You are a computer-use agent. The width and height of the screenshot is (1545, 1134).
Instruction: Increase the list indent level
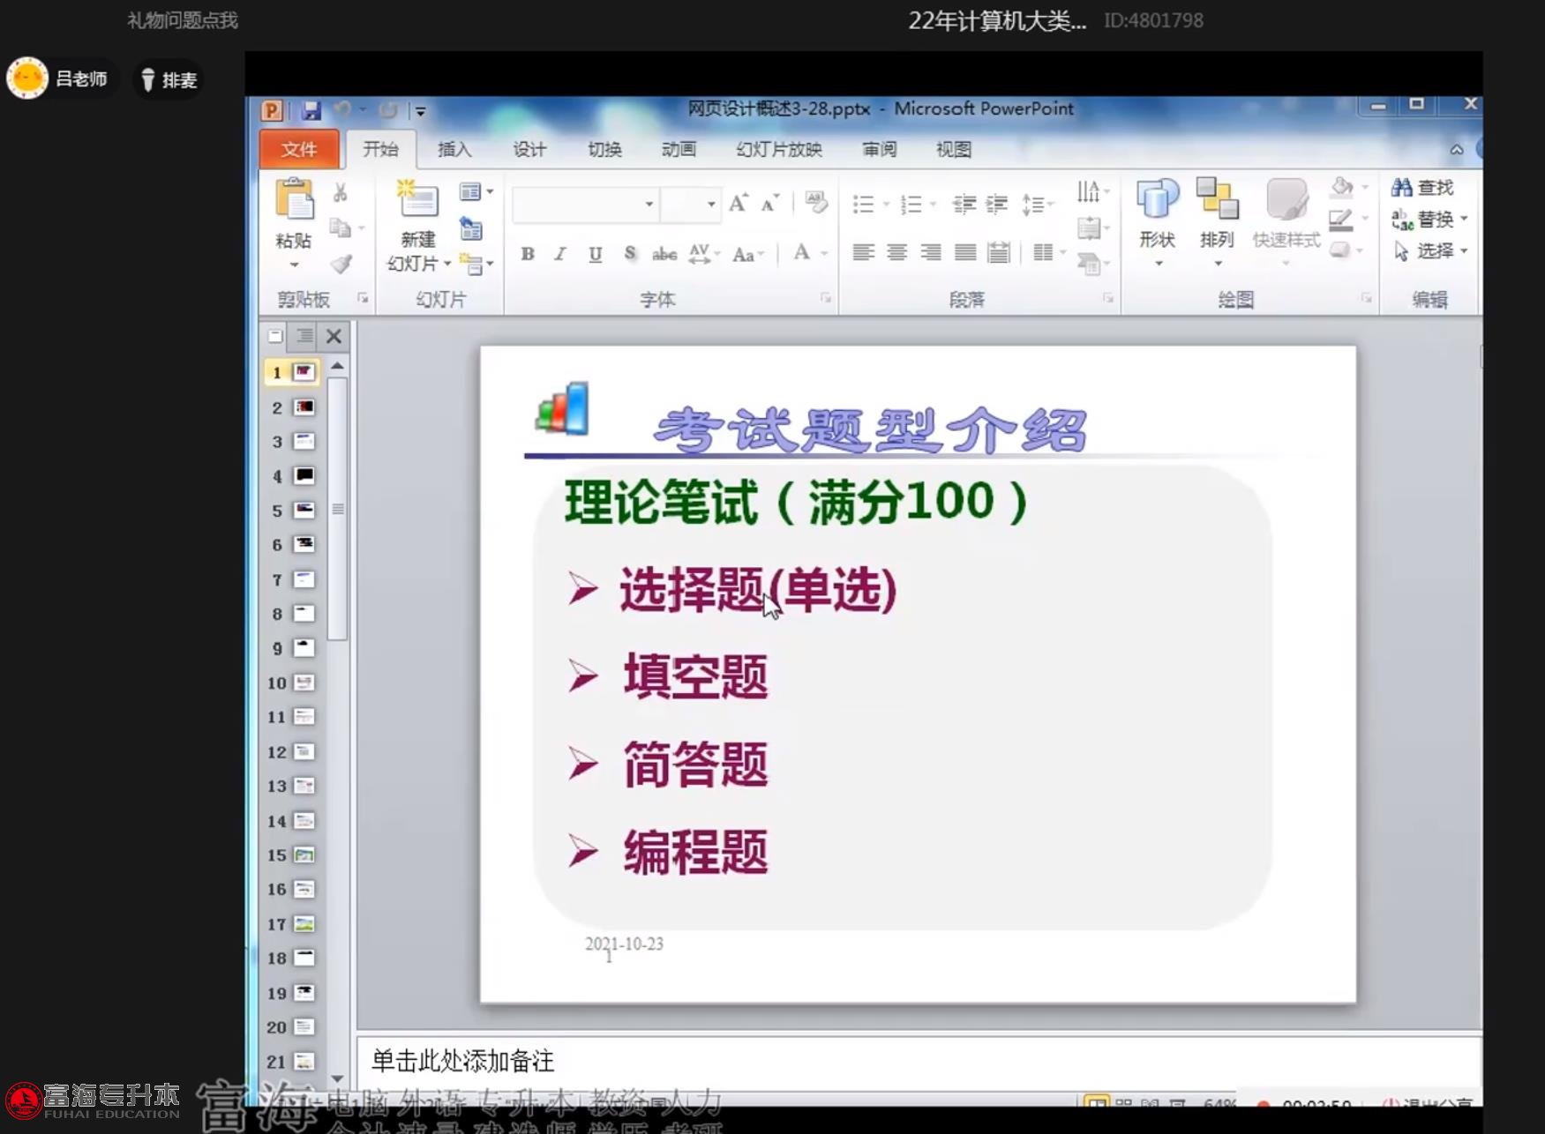click(x=997, y=205)
